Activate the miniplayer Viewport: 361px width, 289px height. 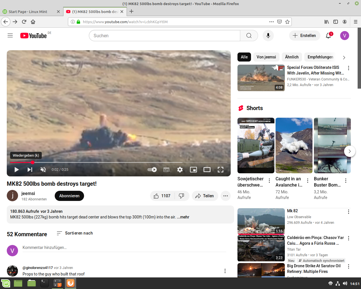(x=193, y=170)
